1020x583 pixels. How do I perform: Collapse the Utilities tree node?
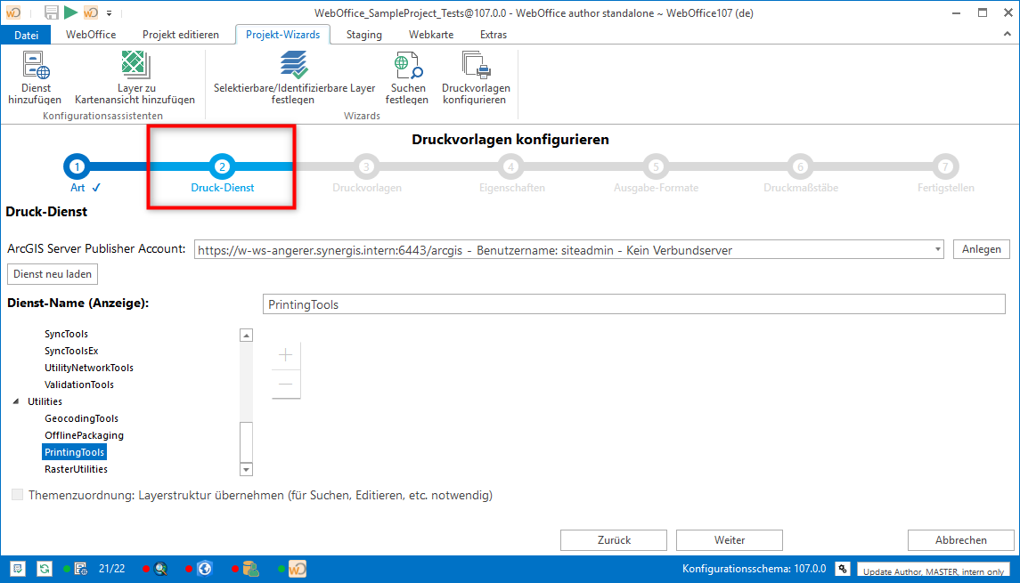(15, 402)
